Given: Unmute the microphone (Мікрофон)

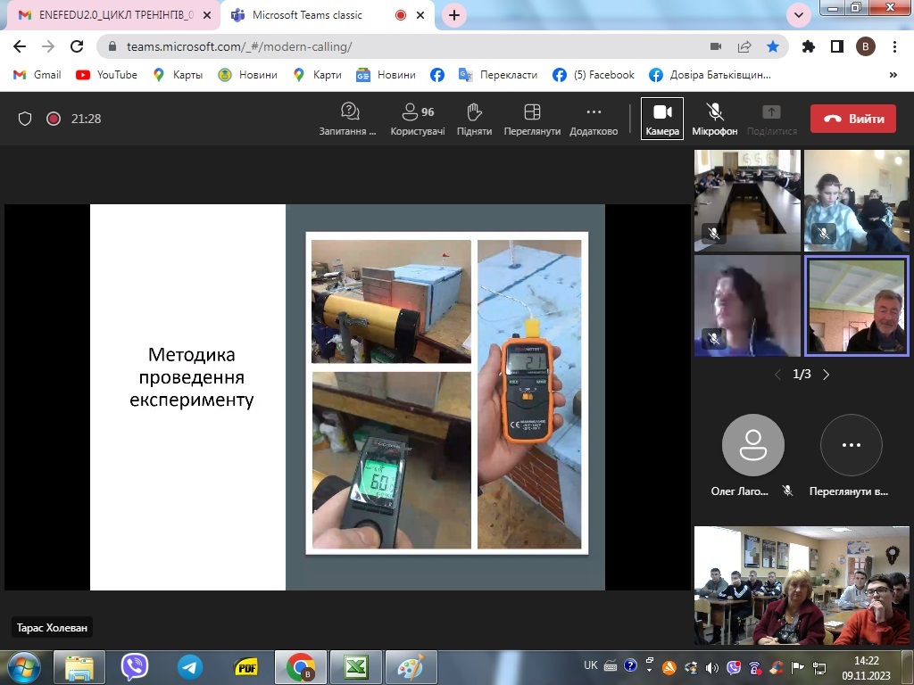Looking at the screenshot, I should 715,119.
